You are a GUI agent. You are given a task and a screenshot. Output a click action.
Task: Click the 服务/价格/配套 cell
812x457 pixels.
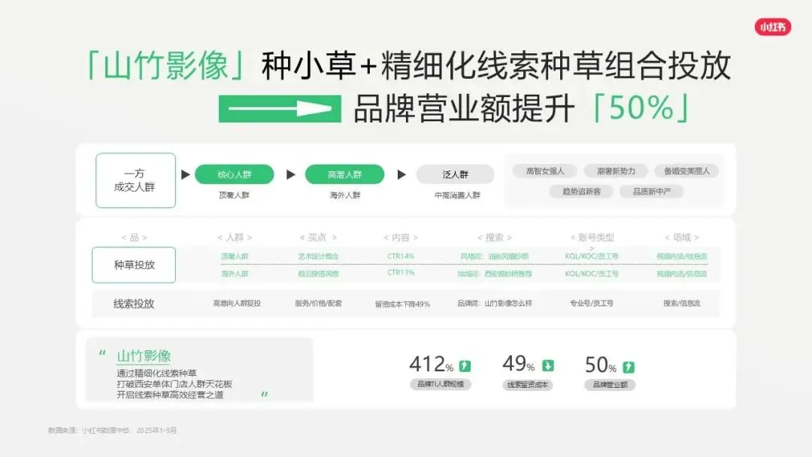[319, 303]
